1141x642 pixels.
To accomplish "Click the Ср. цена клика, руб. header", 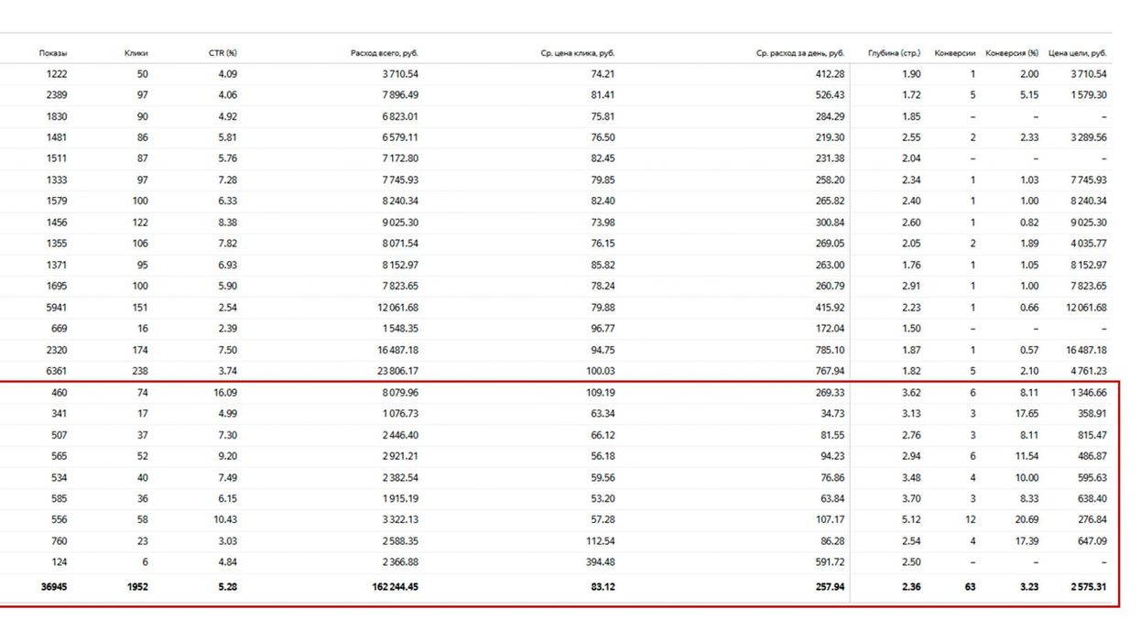I will tap(577, 53).
